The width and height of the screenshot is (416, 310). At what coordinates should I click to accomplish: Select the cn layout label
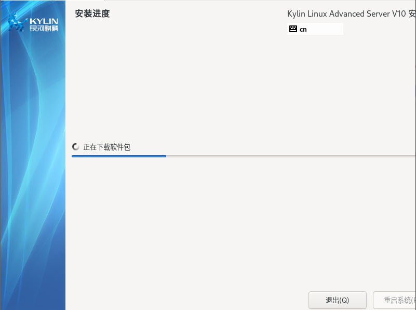303,29
